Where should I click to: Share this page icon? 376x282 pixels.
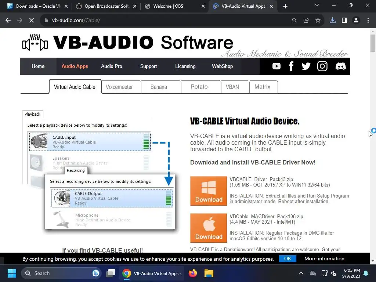click(x=306, y=21)
